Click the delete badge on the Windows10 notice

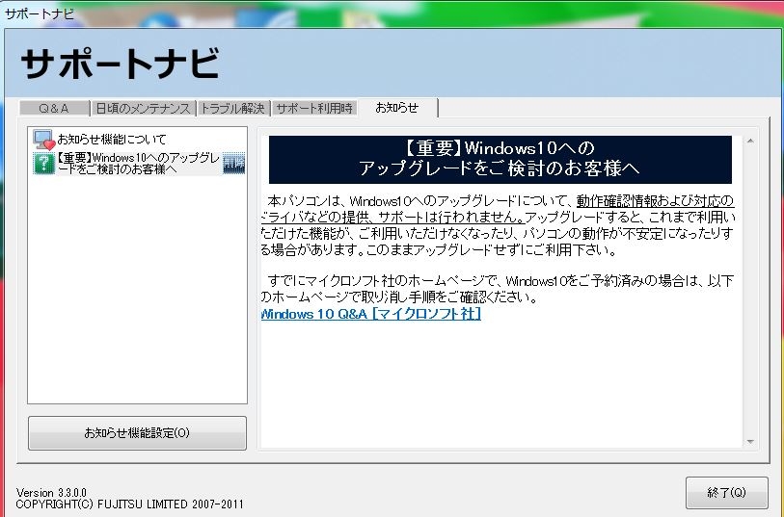233,163
